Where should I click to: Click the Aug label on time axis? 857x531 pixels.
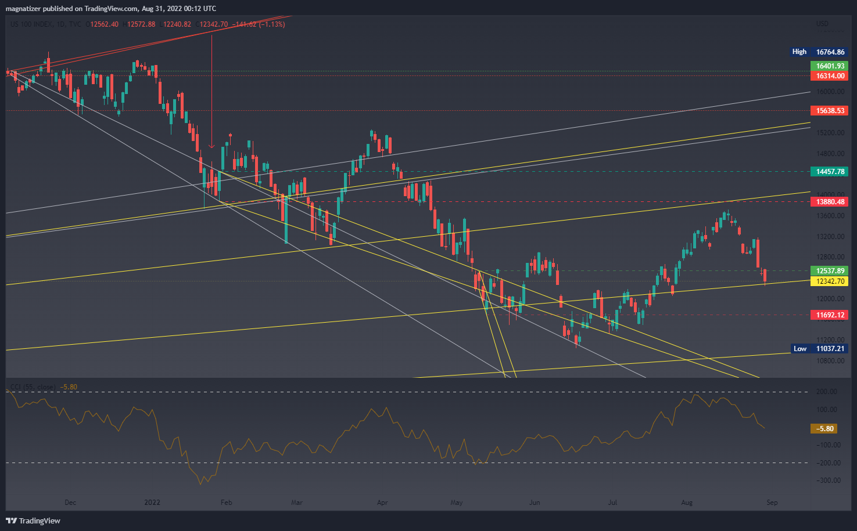point(687,503)
